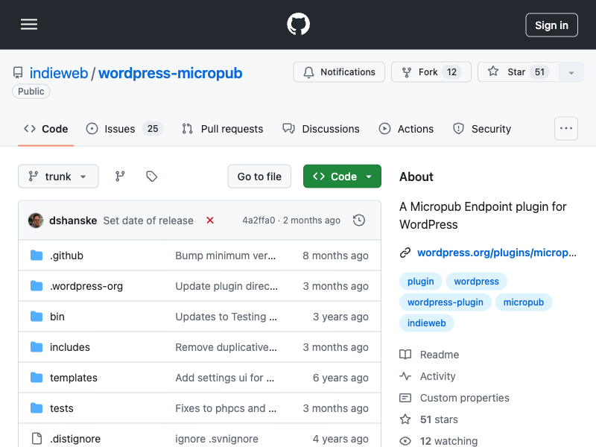Expand the more tabs ellipsis menu
Screen dimensions: 596x447
(566, 128)
